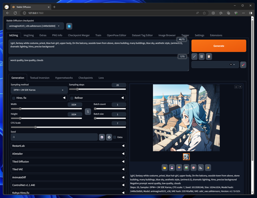Reuse last seed recycle icon
257x198 pixels.
pyautogui.click(x=109, y=137)
